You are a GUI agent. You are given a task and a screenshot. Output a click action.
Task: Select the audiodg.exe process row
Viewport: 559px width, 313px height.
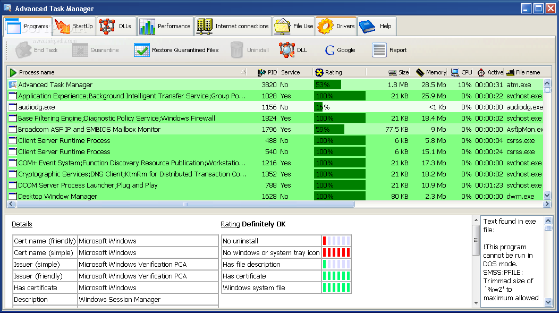[275, 107]
